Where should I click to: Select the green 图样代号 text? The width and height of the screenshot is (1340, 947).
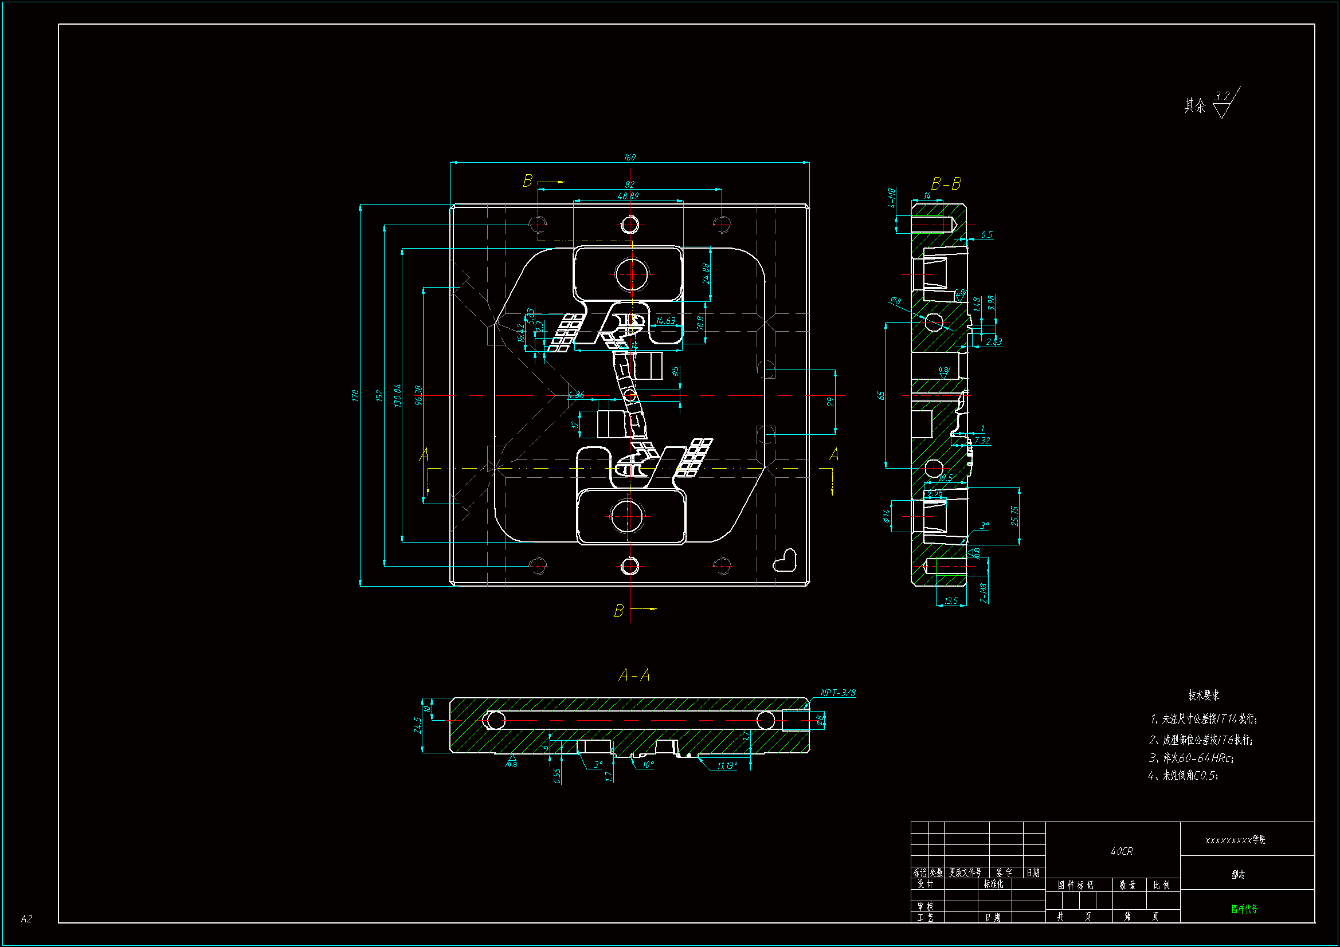pos(1244,909)
